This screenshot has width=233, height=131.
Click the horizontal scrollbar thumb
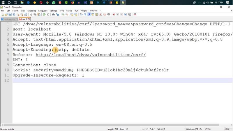111,125
